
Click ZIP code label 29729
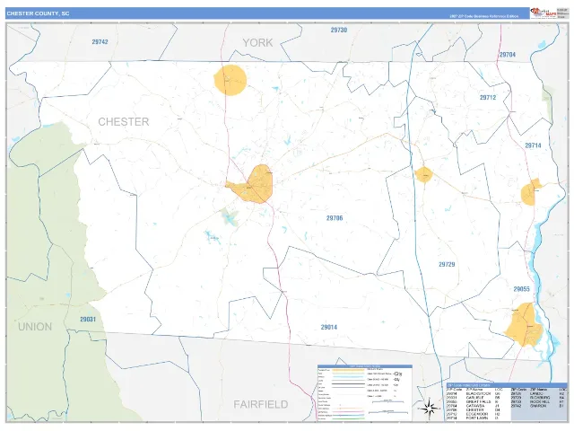447,264
